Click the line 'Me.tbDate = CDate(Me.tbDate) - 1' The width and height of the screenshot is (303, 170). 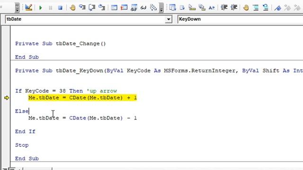[82, 118]
